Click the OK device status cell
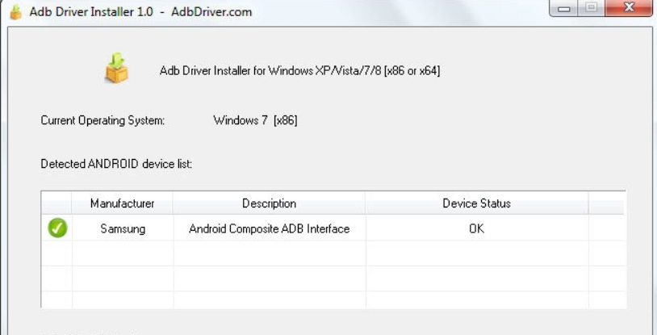Image resolution: width=657 pixels, height=335 pixels. click(476, 228)
